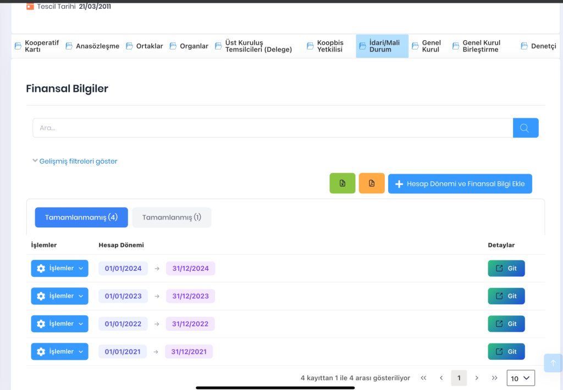Select page number 1 in pagination
The image size is (563, 390).
pyautogui.click(x=459, y=378)
